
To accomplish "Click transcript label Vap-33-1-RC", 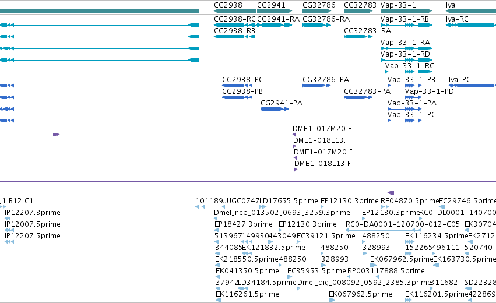I will click(x=409, y=66).
